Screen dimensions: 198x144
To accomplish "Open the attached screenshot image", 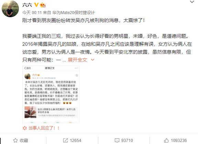I will (51, 94).
